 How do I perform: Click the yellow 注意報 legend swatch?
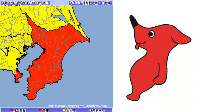coord(64,110)
